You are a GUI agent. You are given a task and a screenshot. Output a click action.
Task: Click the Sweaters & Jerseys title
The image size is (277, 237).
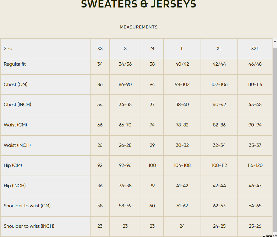139,4
